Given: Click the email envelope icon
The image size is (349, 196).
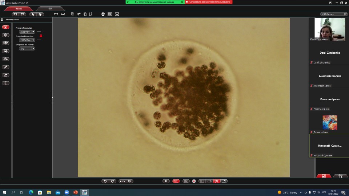Looking at the screenshot, I should (117, 14).
